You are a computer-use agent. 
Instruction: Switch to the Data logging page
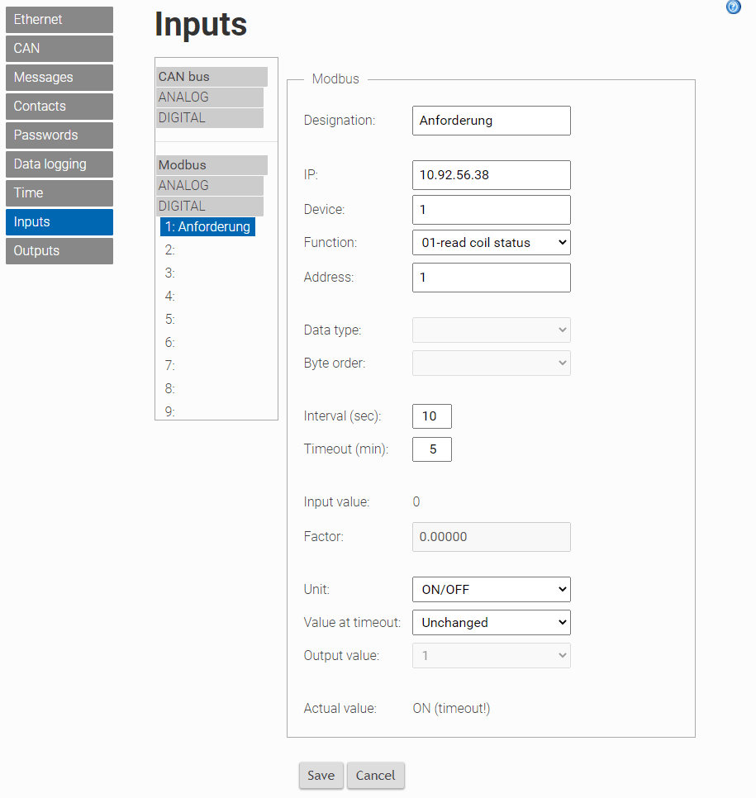[x=59, y=164]
